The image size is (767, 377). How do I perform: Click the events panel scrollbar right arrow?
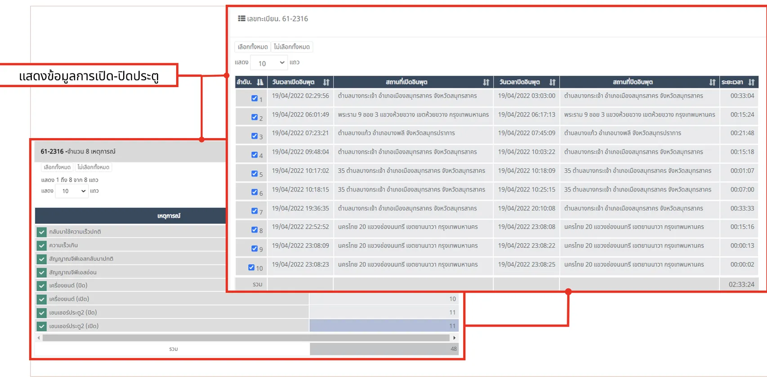(455, 338)
